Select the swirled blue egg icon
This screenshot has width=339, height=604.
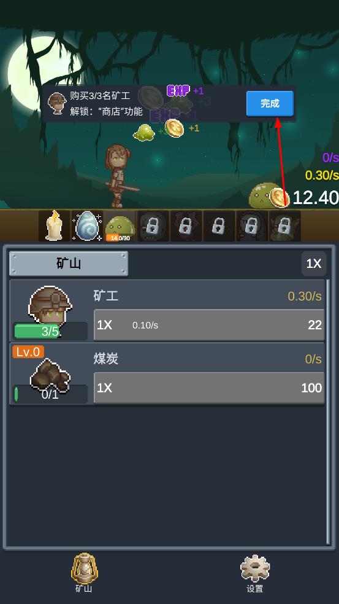87,226
